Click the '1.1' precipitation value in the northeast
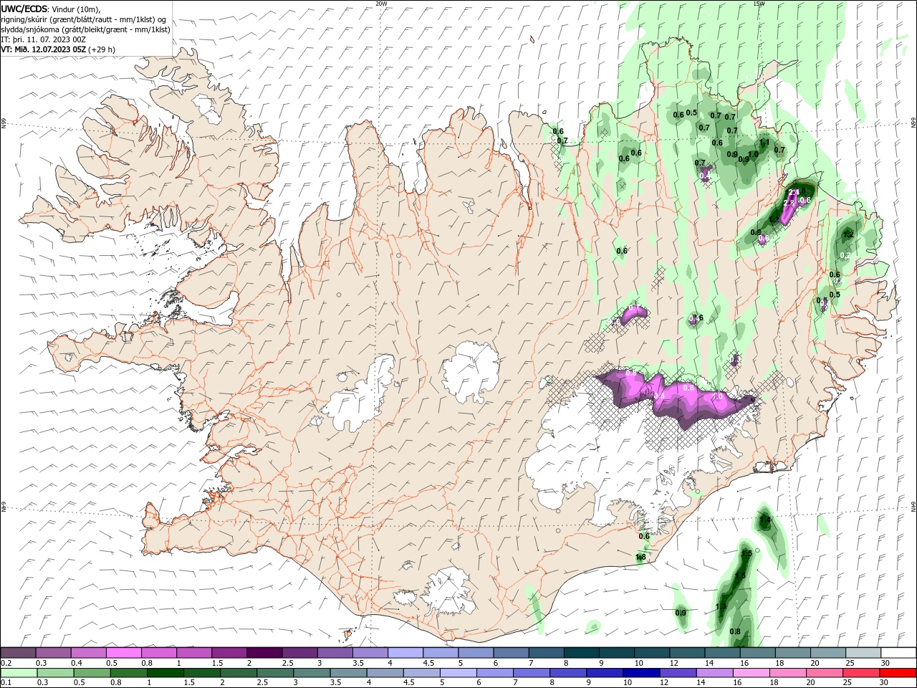 (x=764, y=142)
